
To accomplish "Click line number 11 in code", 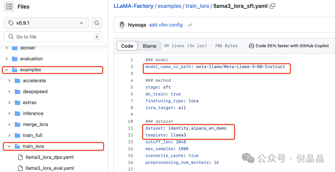I will tap(131, 128).
